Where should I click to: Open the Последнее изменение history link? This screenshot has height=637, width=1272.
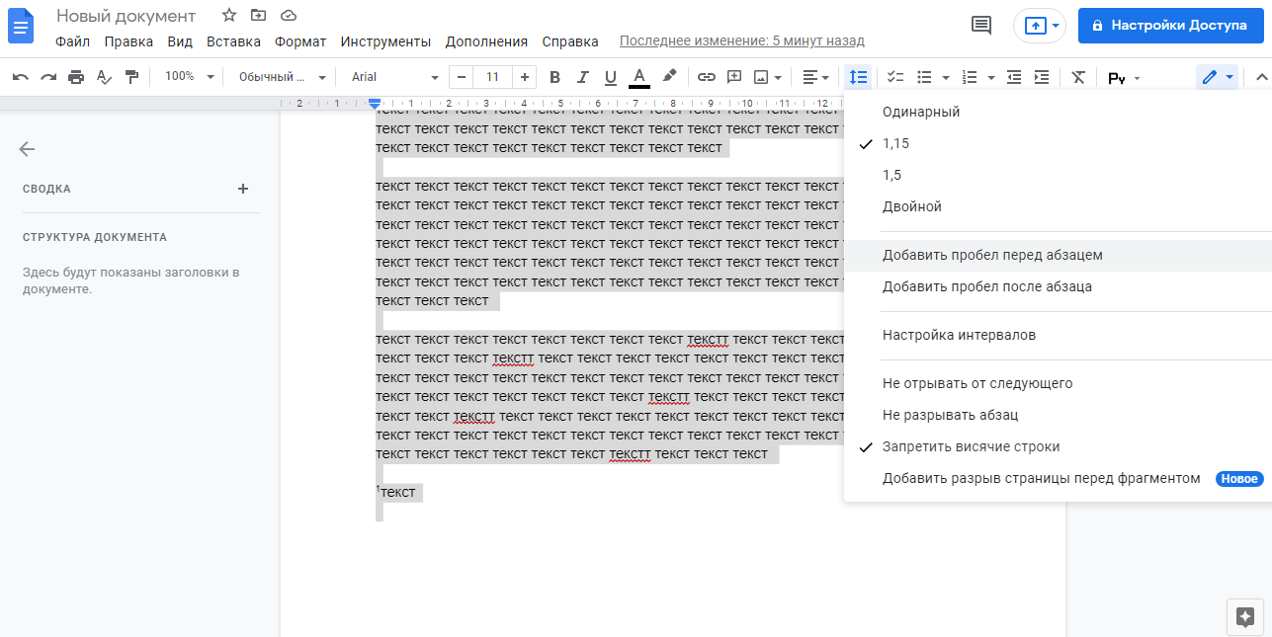[741, 41]
